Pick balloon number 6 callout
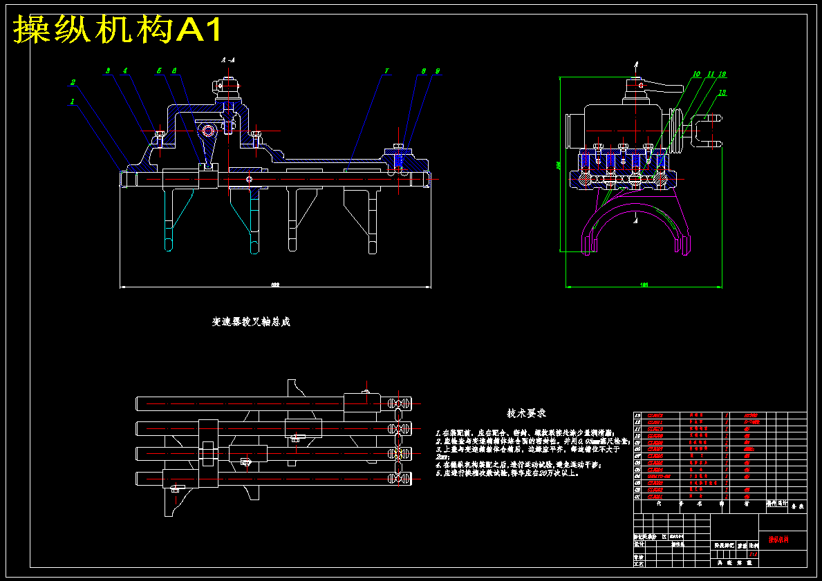Viewport: 822px width, 581px height. (174, 70)
